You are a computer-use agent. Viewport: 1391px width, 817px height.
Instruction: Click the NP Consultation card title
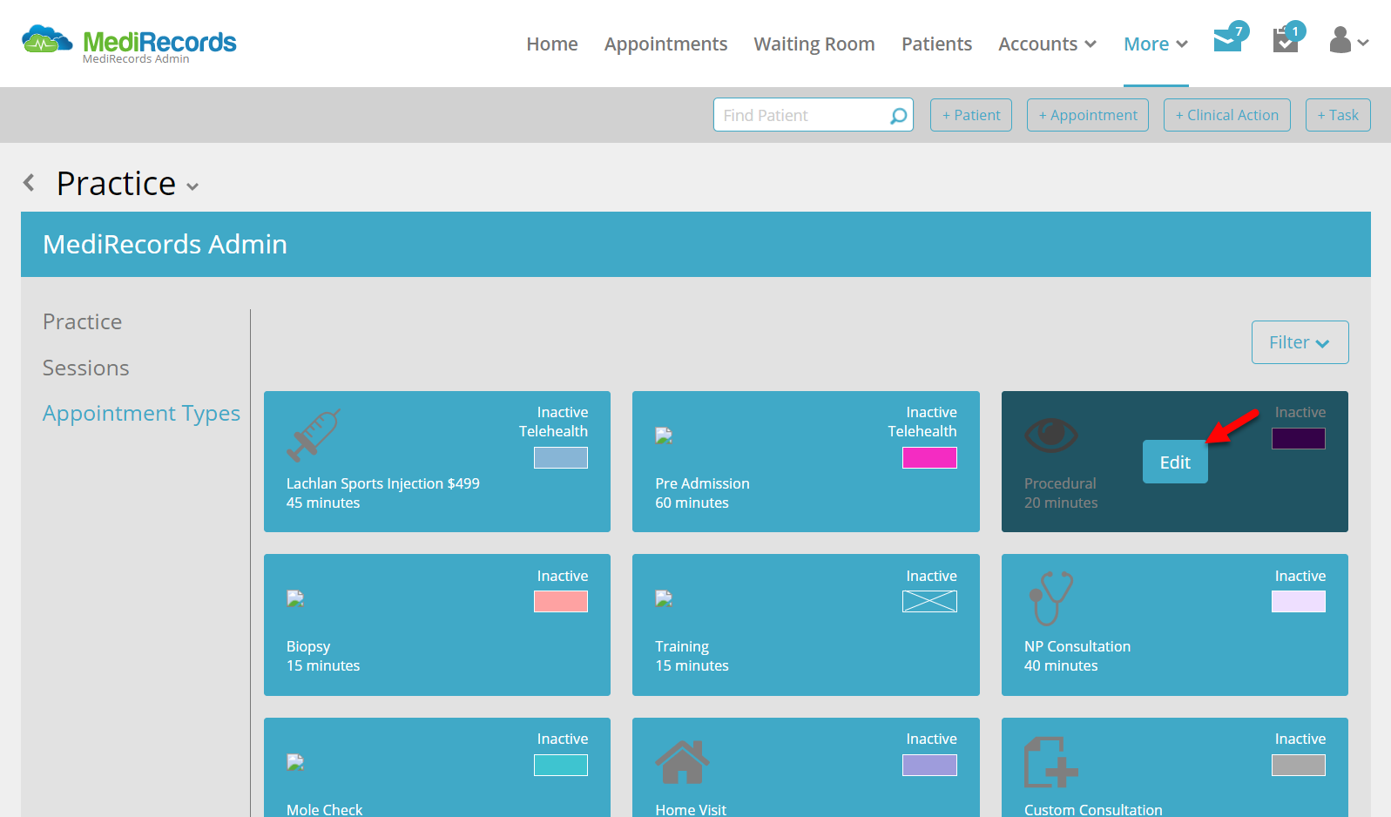(1077, 646)
